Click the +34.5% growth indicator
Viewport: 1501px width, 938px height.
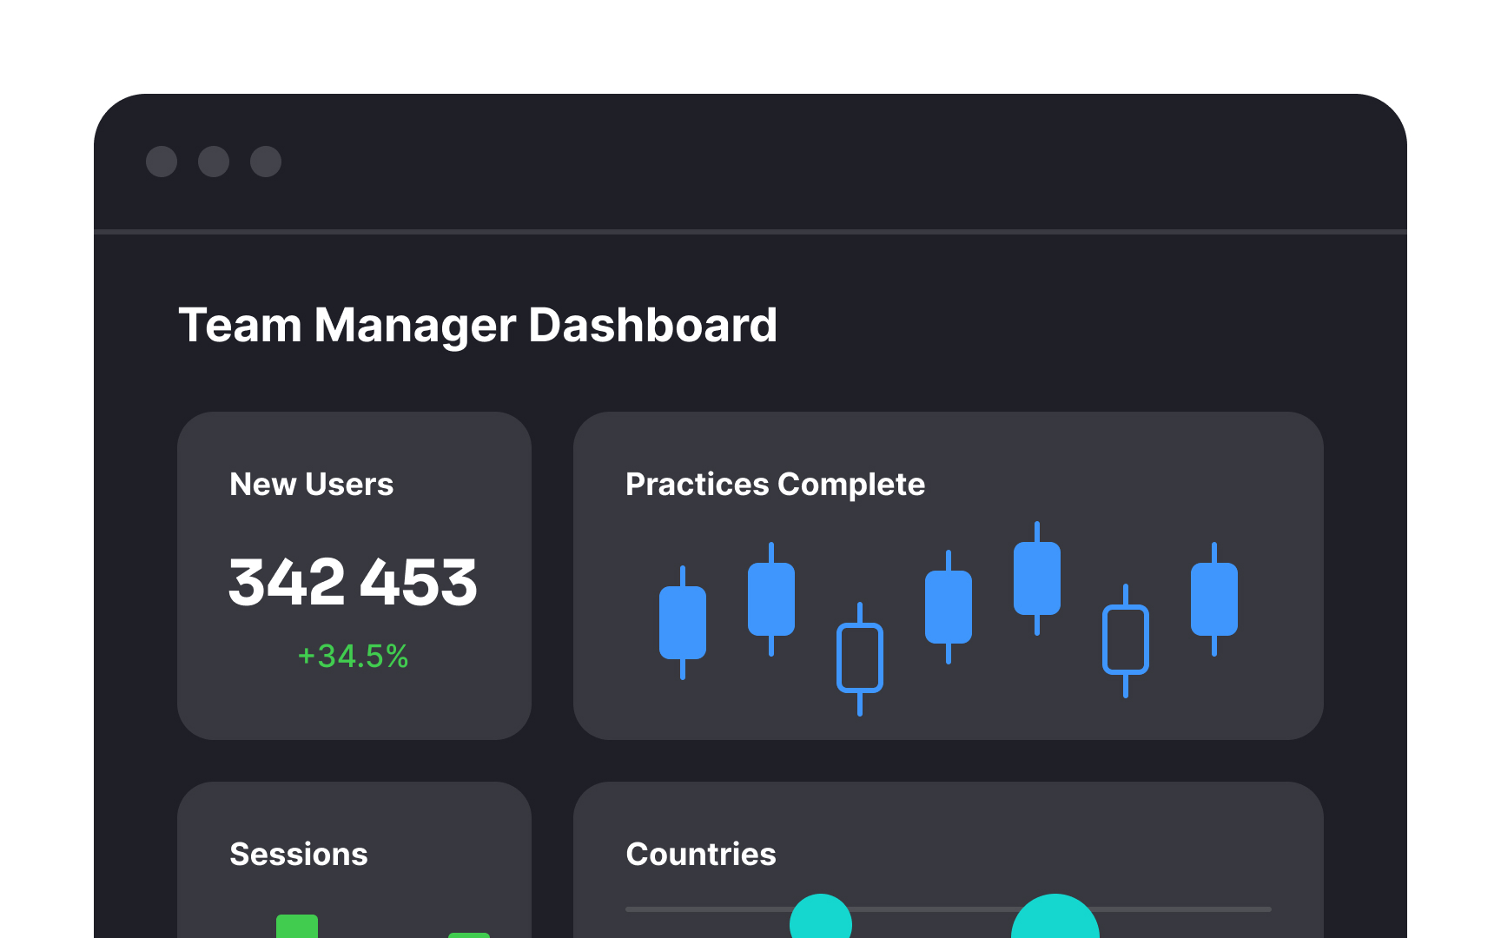click(x=353, y=657)
